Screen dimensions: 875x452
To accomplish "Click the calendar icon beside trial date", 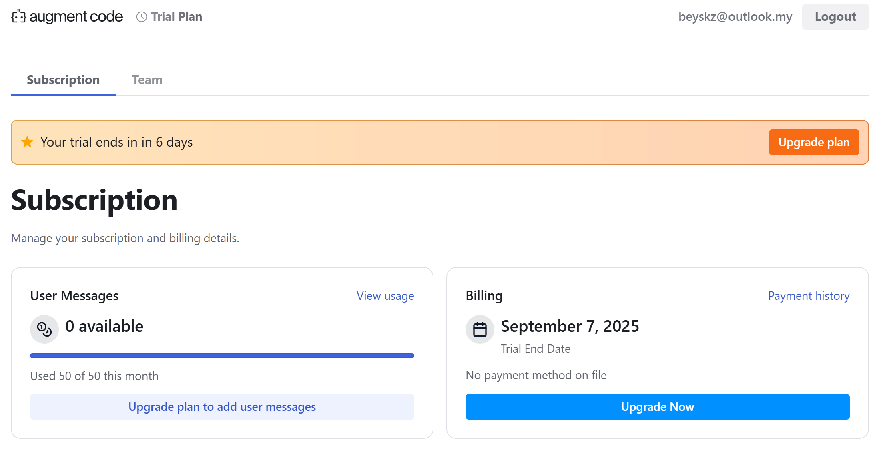I will (480, 329).
